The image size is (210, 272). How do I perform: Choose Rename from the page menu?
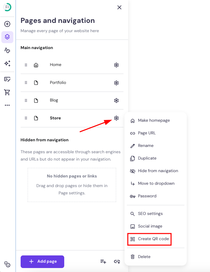click(146, 146)
